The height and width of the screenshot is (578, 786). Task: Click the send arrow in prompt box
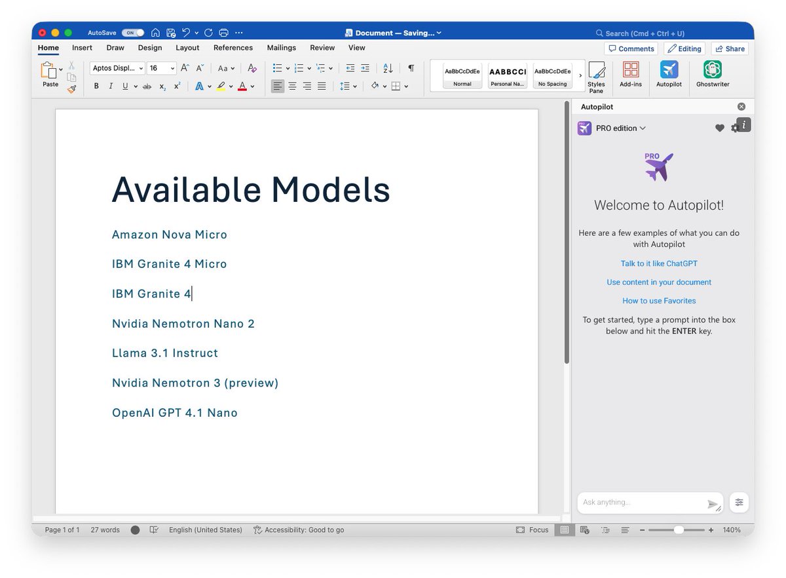(x=712, y=504)
